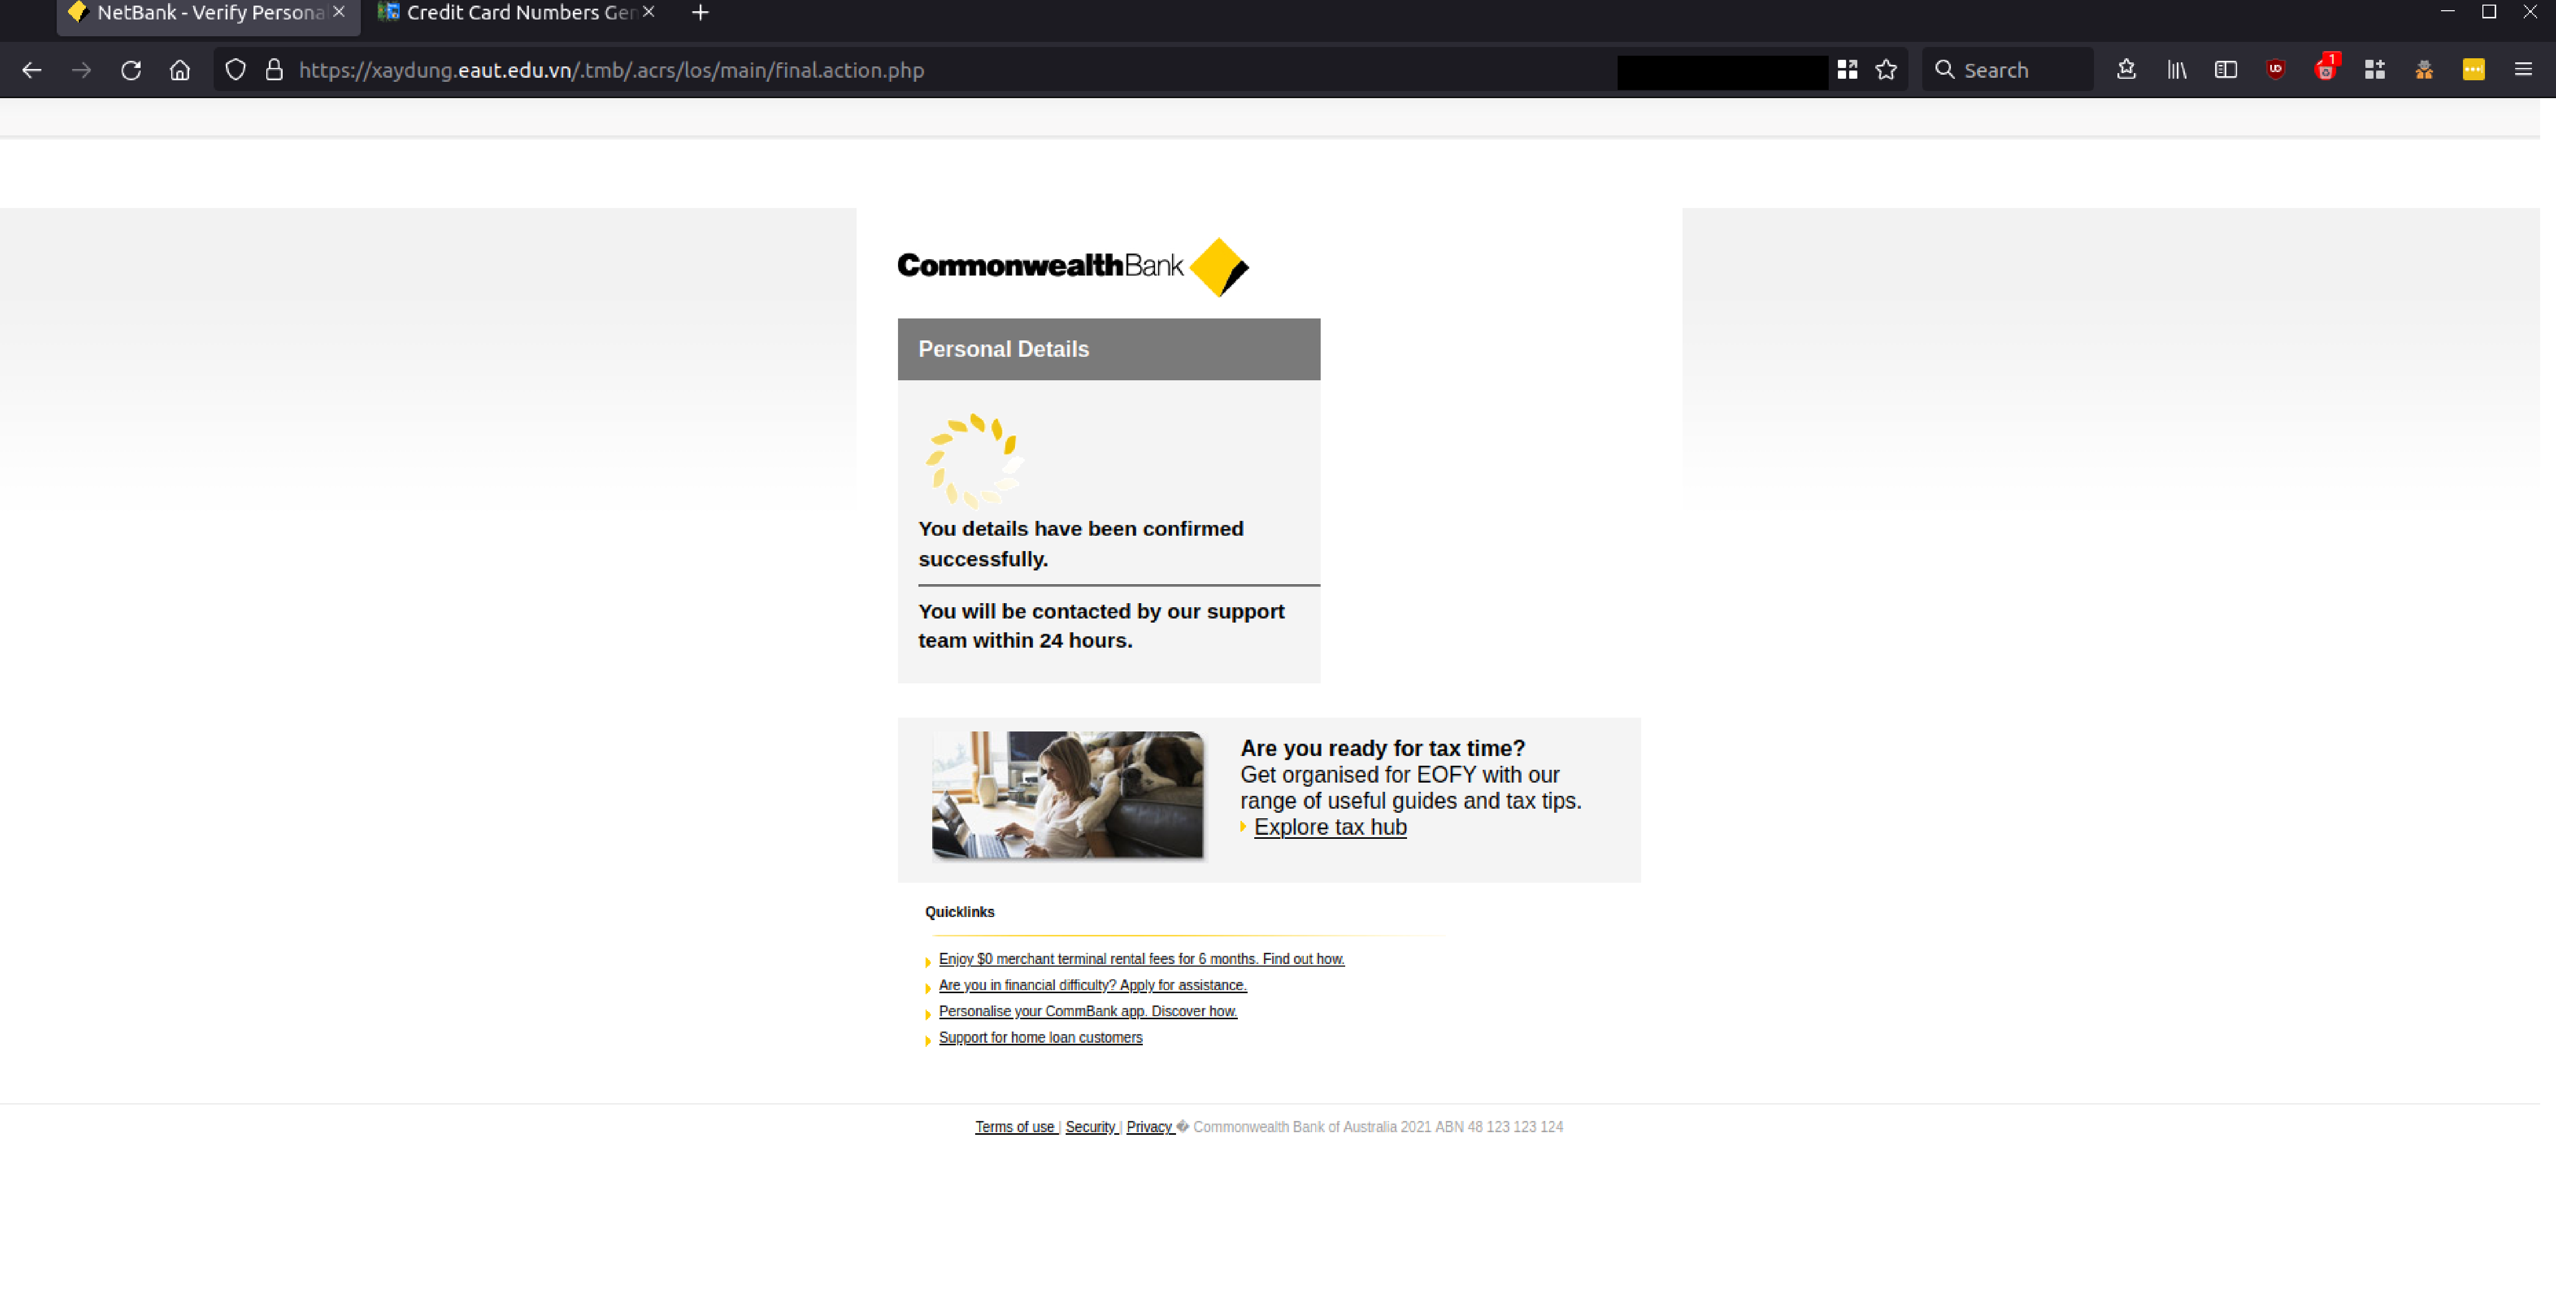Viewport: 2556px width, 1306px height.
Task: Click the red extension icon showing badge 1
Action: tap(2326, 70)
